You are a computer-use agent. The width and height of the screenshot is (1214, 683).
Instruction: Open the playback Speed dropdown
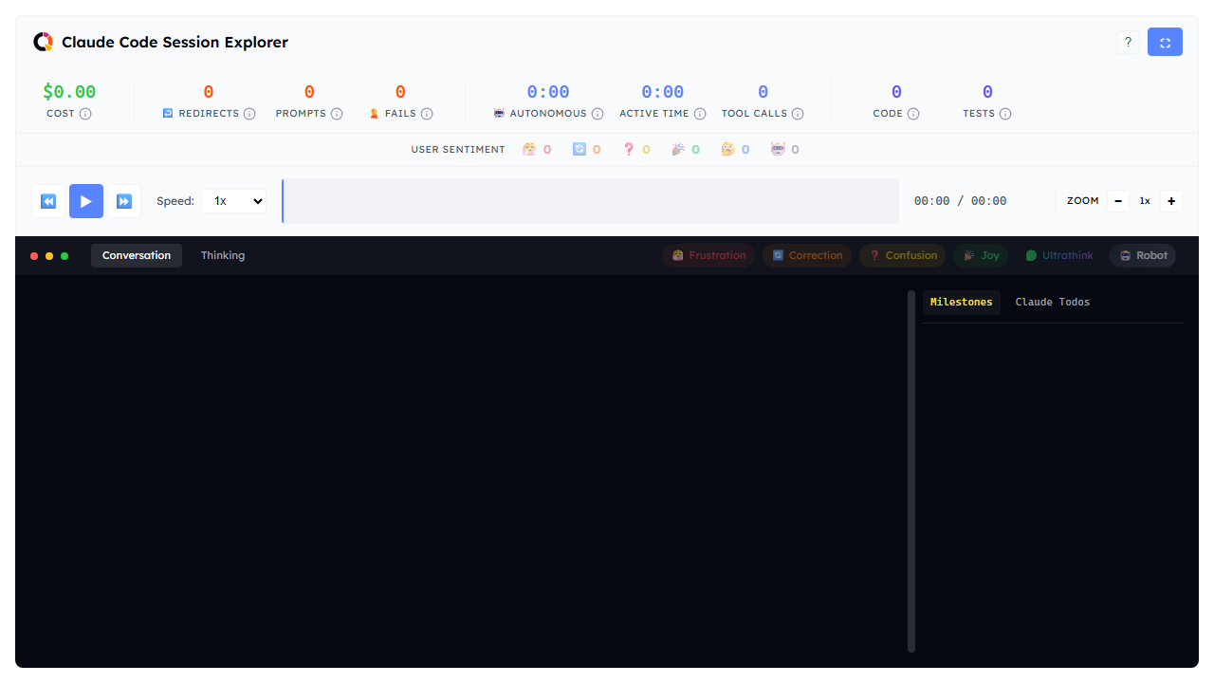click(x=234, y=201)
